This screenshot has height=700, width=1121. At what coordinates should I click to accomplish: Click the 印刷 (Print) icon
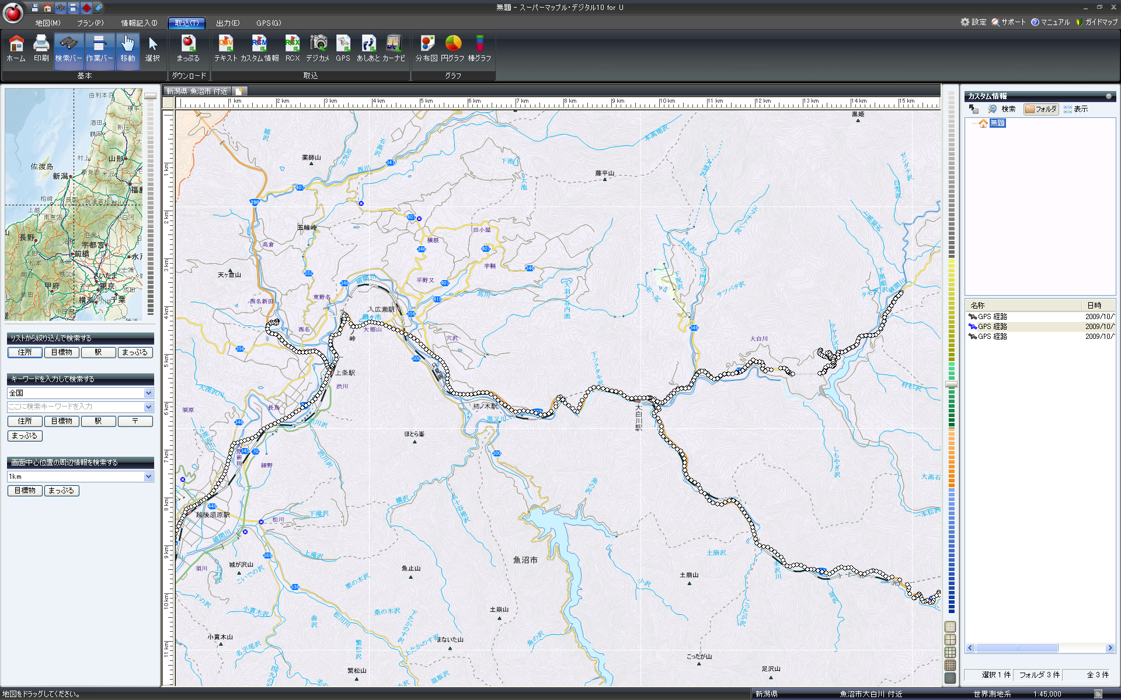[41, 48]
